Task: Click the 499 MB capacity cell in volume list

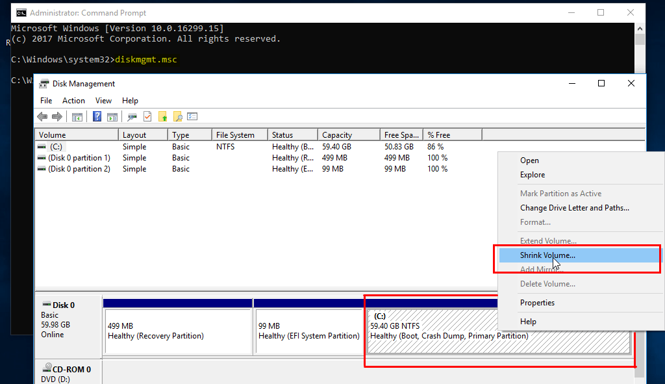Action: 334,158
